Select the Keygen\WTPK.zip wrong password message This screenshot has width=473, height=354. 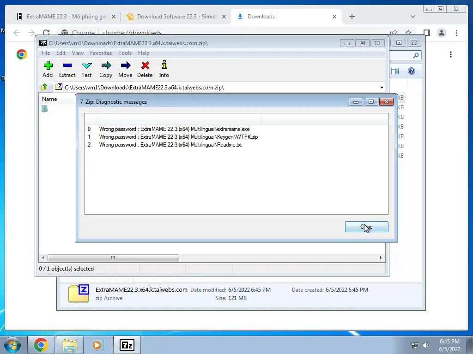click(x=178, y=137)
